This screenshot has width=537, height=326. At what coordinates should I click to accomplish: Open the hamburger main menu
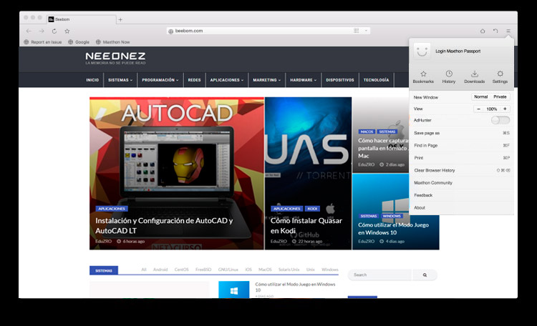tap(508, 31)
